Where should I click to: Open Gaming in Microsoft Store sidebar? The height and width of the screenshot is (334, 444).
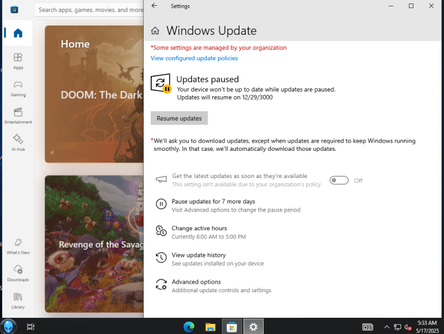pos(18,89)
